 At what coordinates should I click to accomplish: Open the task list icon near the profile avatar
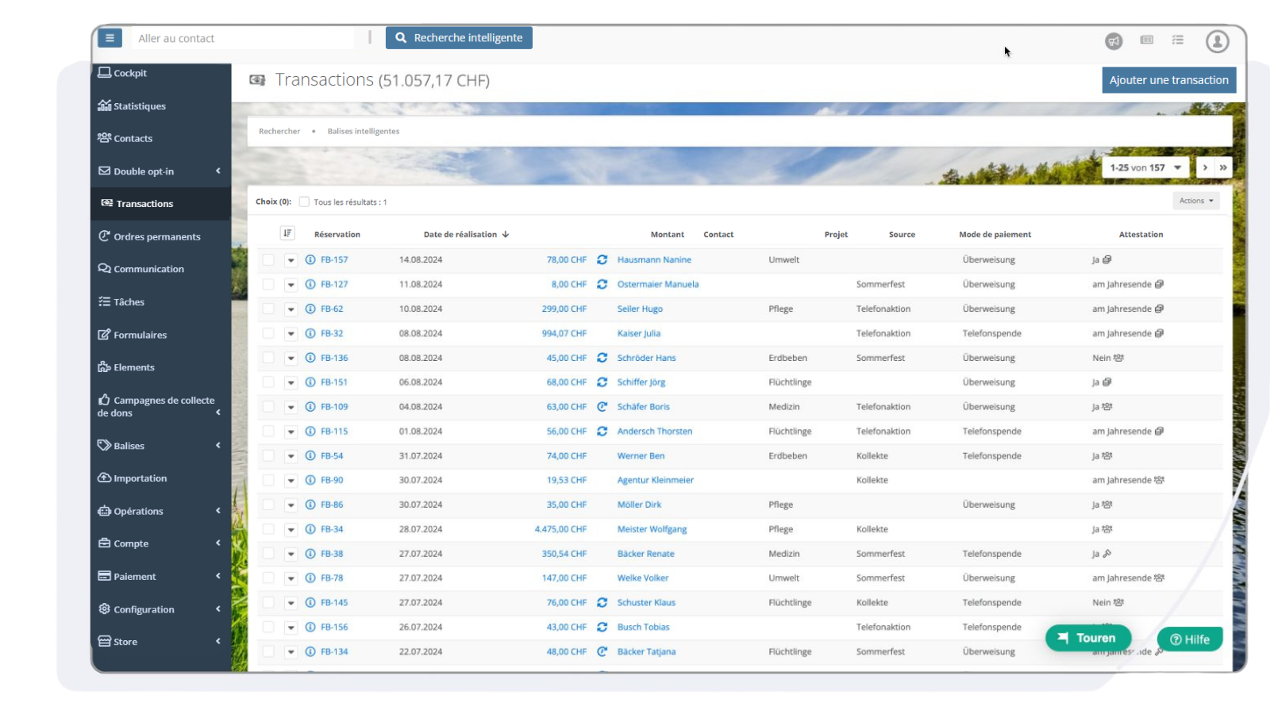[x=1178, y=40]
